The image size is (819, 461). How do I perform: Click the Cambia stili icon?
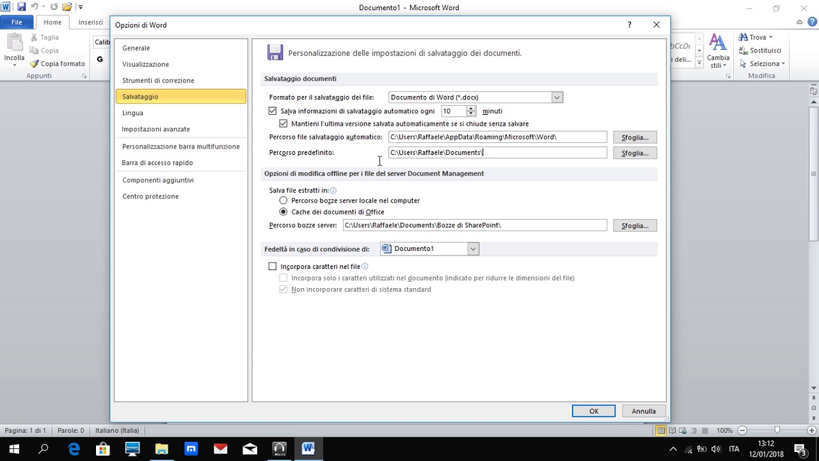point(718,44)
